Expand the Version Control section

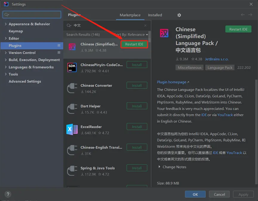tap(6, 53)
